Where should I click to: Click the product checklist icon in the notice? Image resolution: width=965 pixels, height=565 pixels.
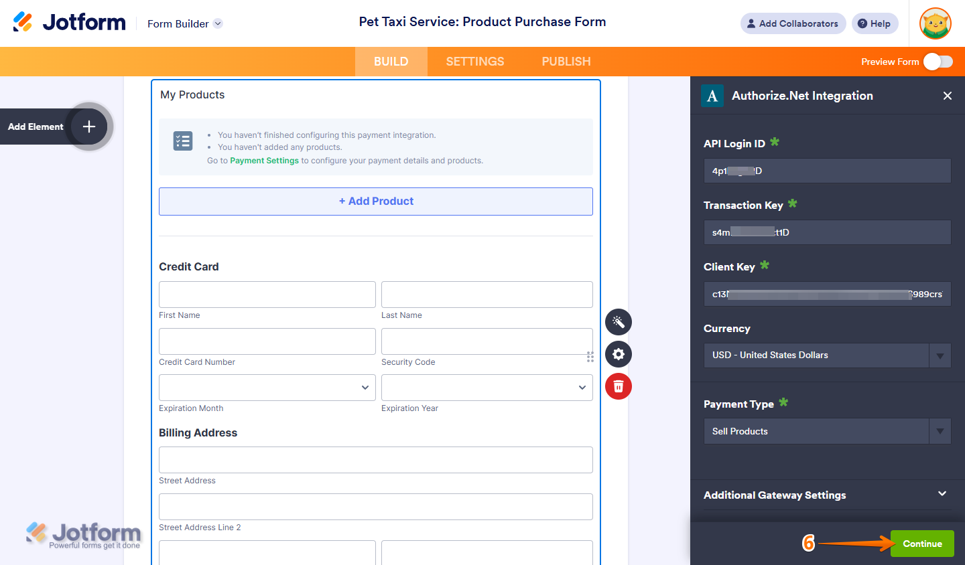pos(183,141)
